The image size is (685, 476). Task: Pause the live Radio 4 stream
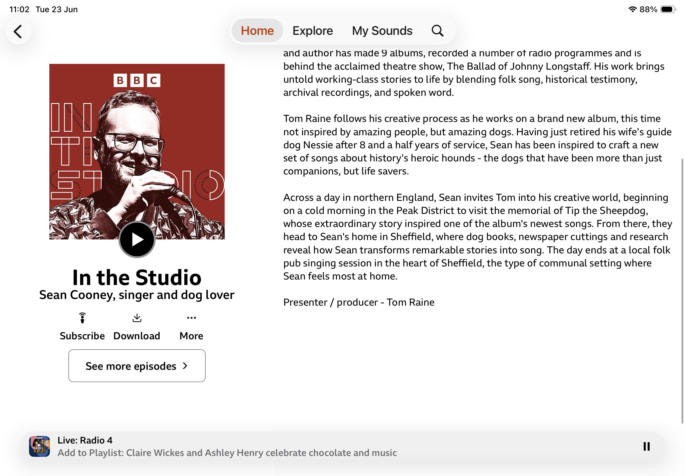646,446
